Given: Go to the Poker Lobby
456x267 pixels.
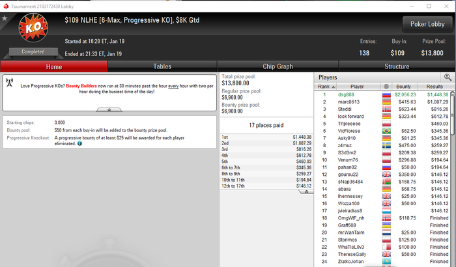Looking at the screenshot, I should (427, 24).
